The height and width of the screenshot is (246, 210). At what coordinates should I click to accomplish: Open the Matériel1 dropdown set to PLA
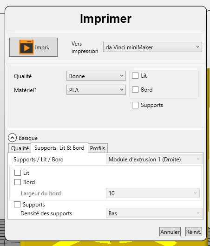point(96,90)
